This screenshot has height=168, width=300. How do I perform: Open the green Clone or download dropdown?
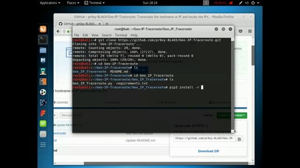click(232, 115)
